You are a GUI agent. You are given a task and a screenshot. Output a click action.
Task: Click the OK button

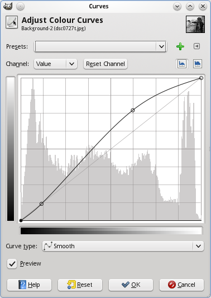131,285
